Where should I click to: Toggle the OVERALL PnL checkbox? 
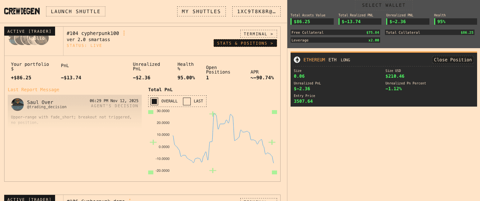click(x=154, y=101)
